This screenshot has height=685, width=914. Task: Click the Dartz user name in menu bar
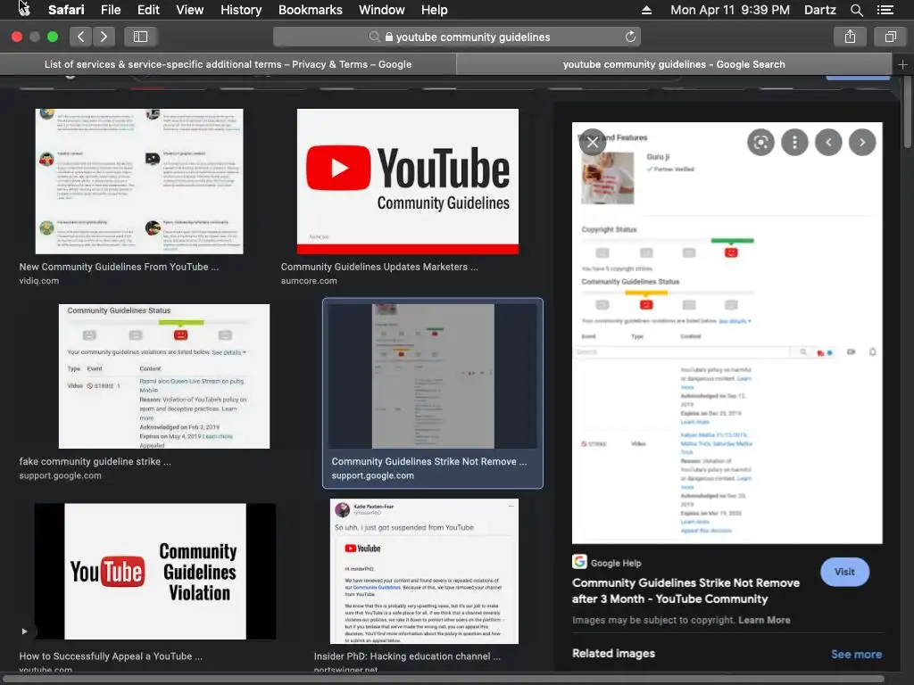819,10
